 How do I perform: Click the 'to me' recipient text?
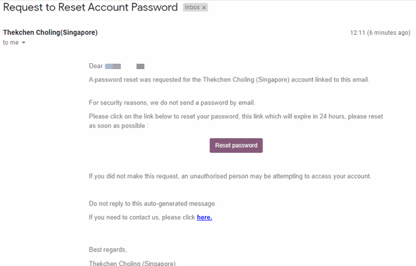click(x=11, y=42)
